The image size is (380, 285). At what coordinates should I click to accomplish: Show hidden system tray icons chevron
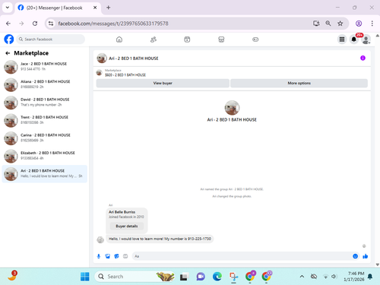click(302, 277)
